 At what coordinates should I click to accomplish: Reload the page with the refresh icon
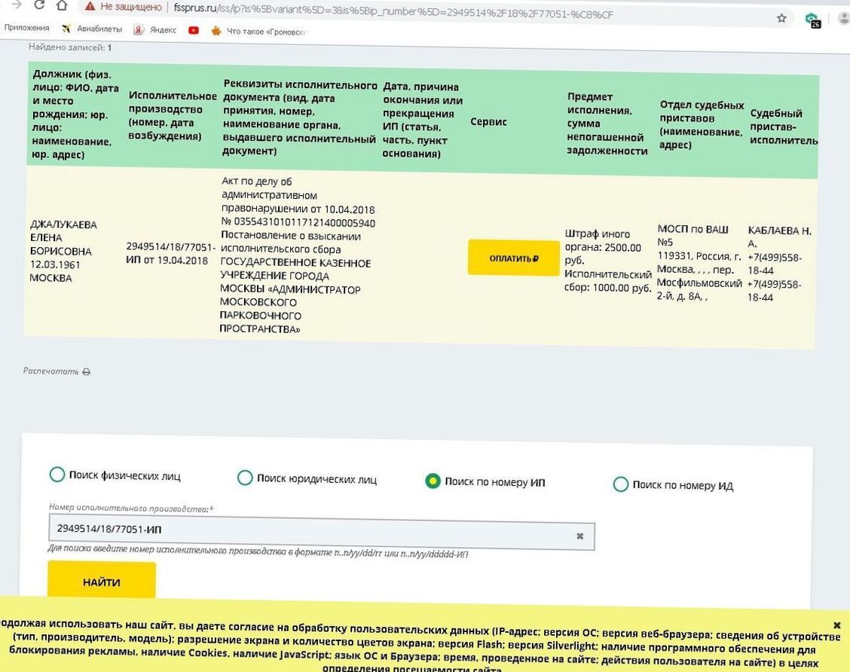(38, 5)
